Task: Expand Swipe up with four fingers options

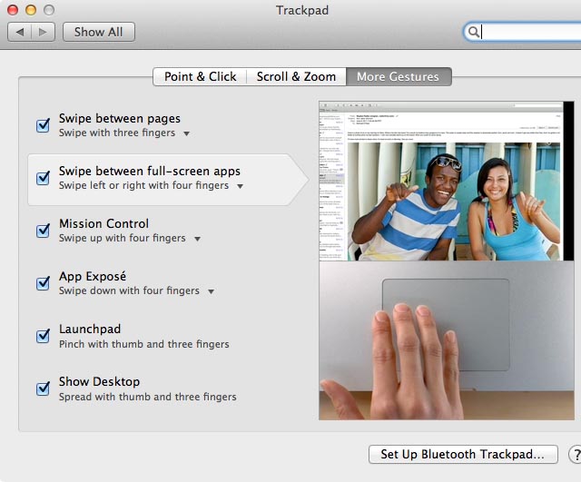Action: click(x=197, y=239)
